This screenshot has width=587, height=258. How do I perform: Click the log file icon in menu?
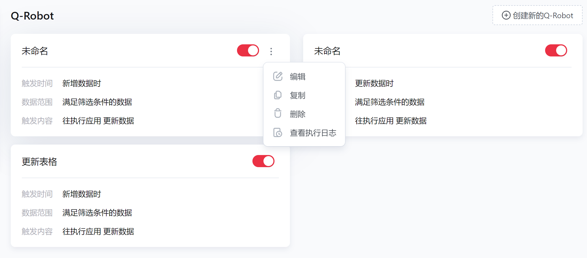coord(278,132)
